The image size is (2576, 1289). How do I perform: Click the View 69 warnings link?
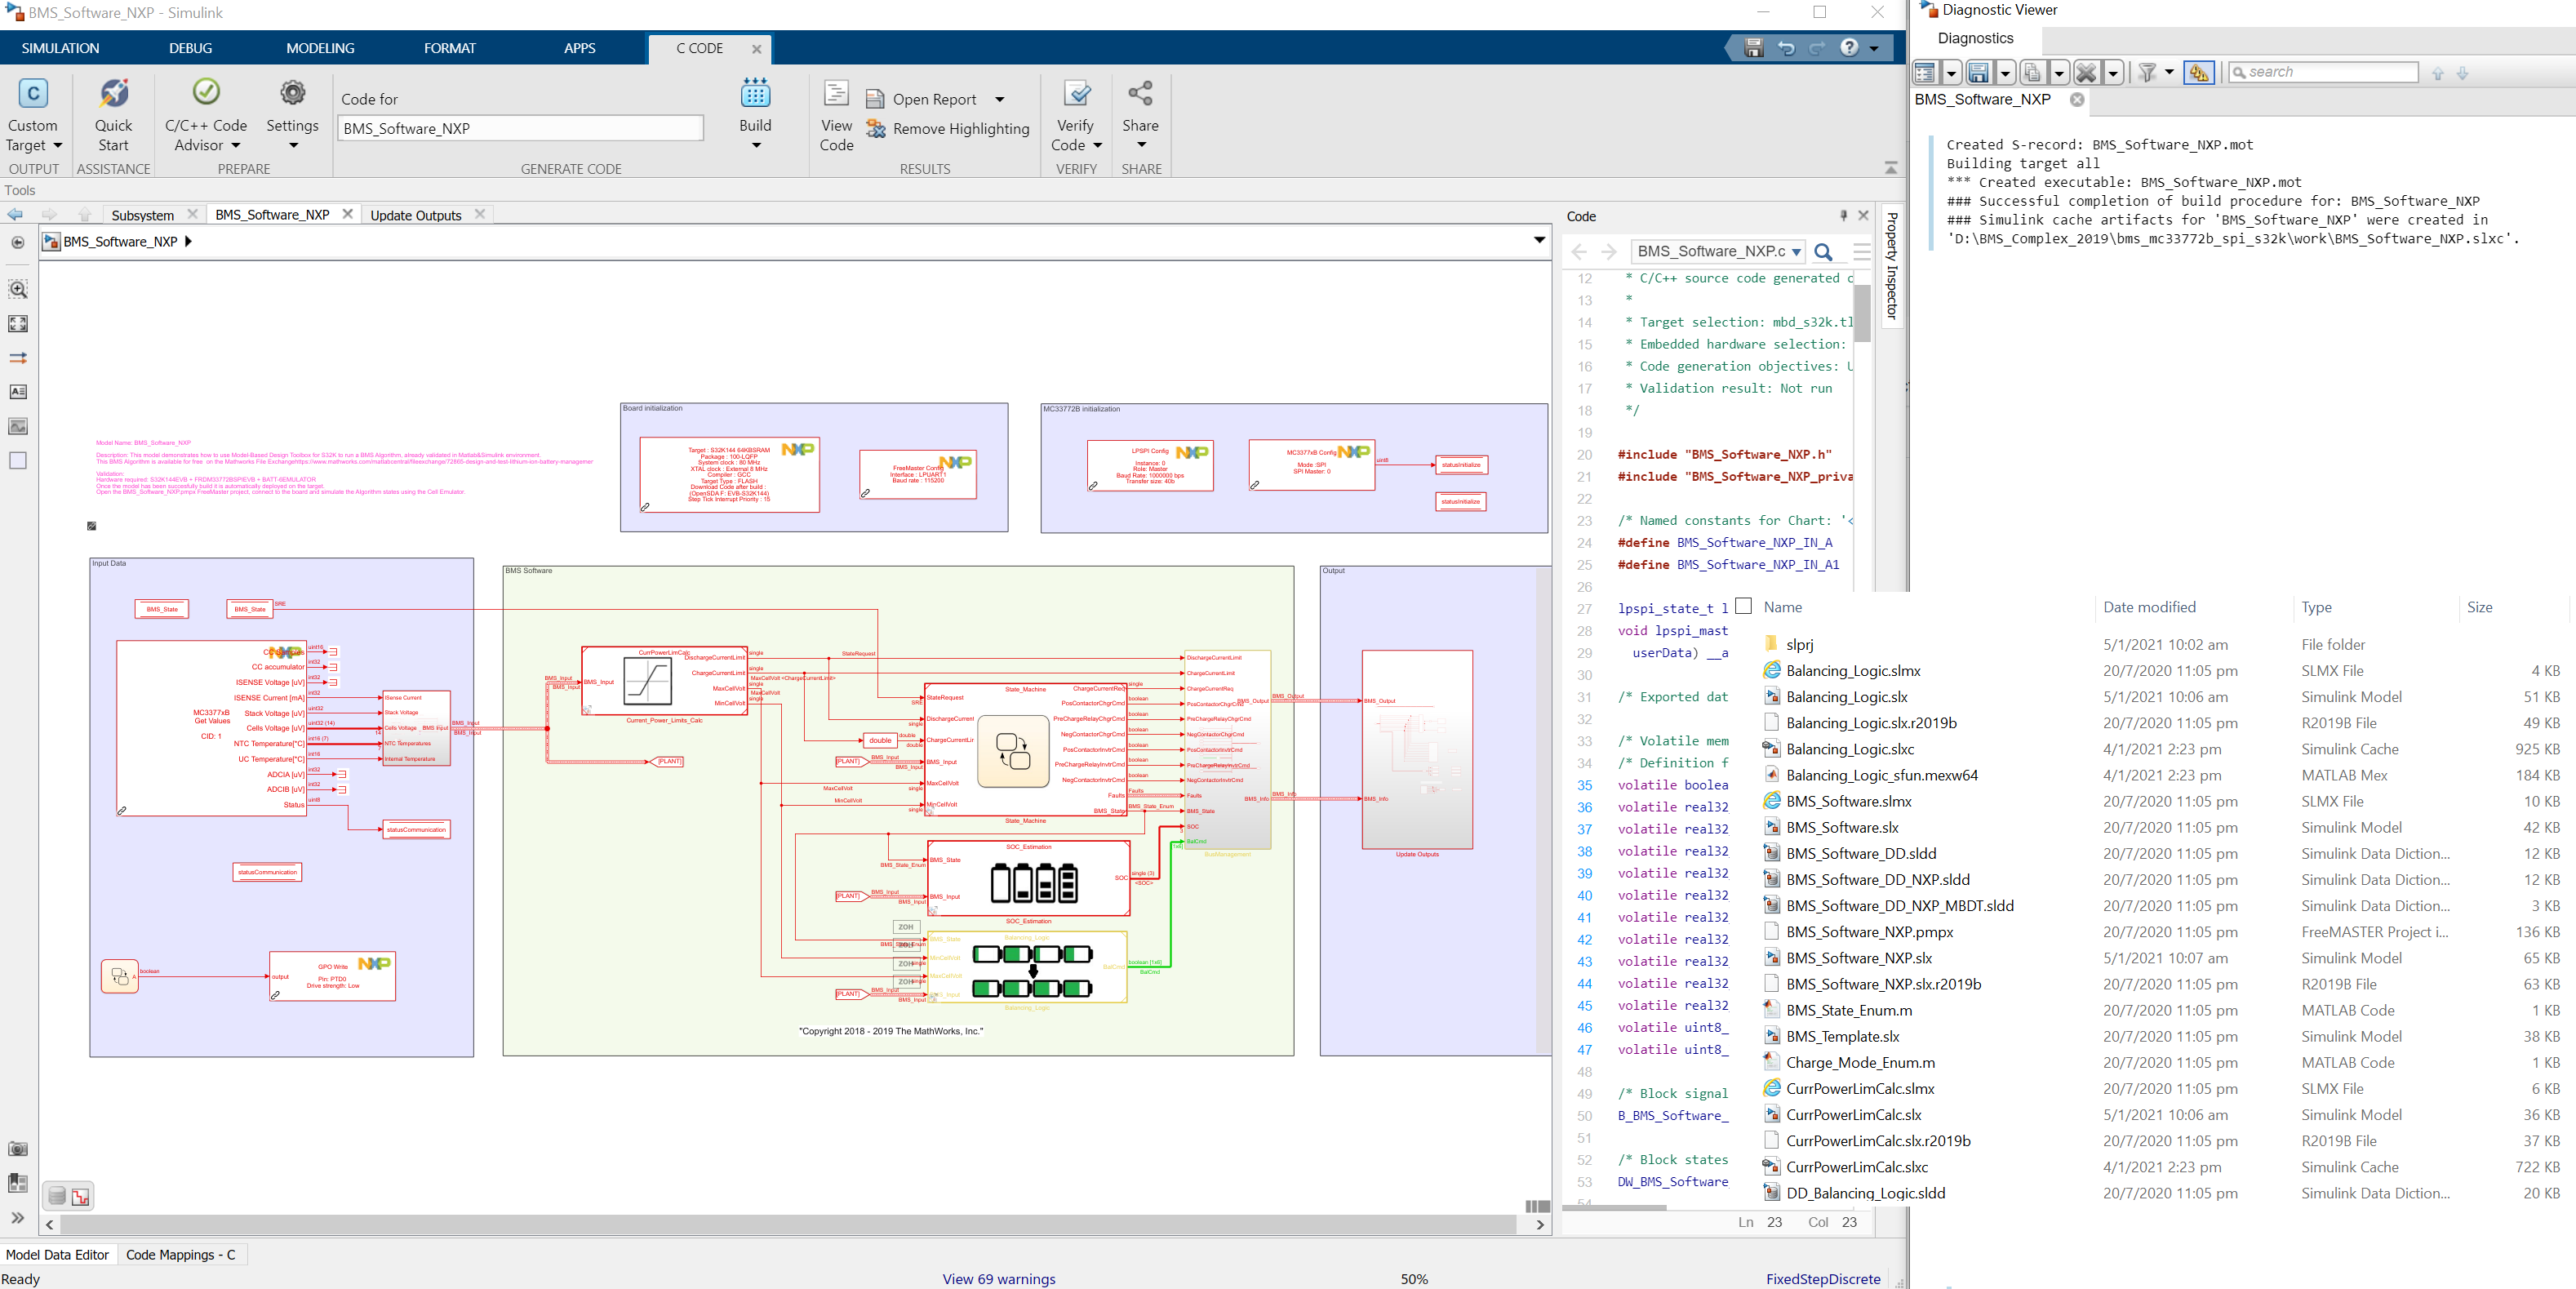[x=998, y=1279]
